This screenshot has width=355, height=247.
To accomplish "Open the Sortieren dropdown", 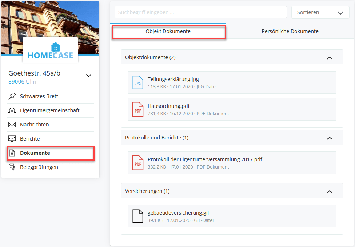I will (320, 12).
